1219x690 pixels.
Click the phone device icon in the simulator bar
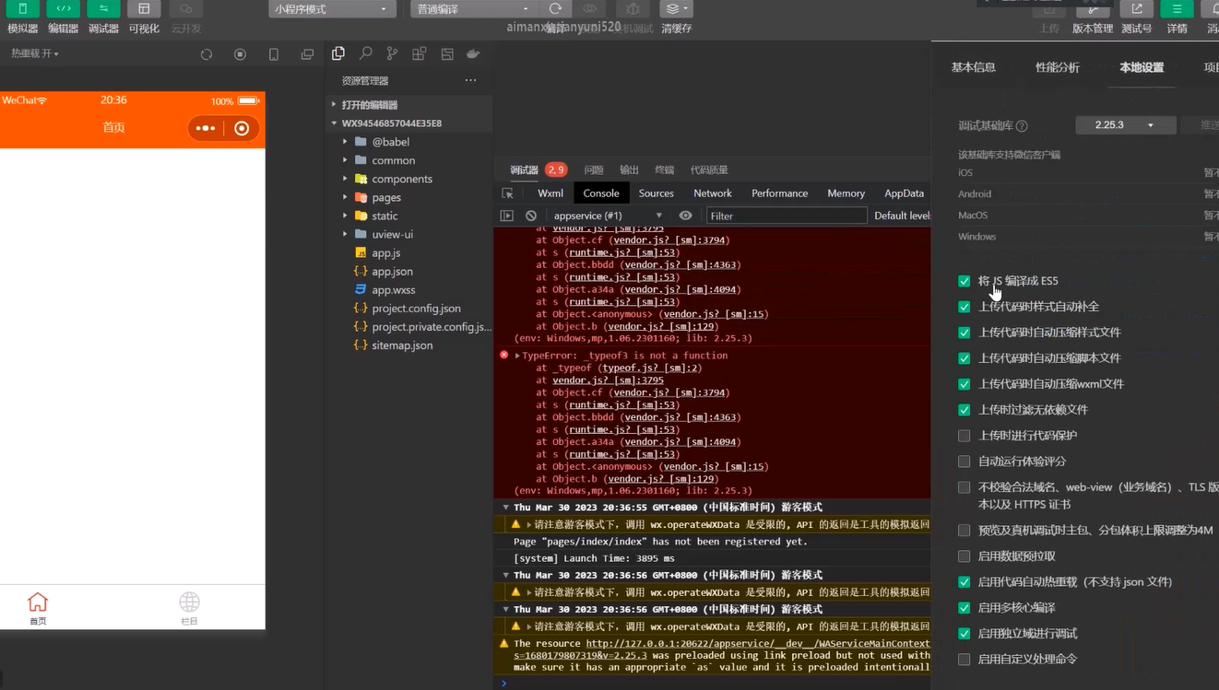pyautogui.click(x=274, y=54)
